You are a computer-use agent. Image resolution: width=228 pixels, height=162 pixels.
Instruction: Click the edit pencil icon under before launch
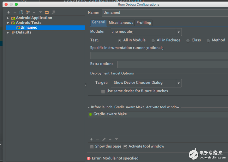[104, 139]
